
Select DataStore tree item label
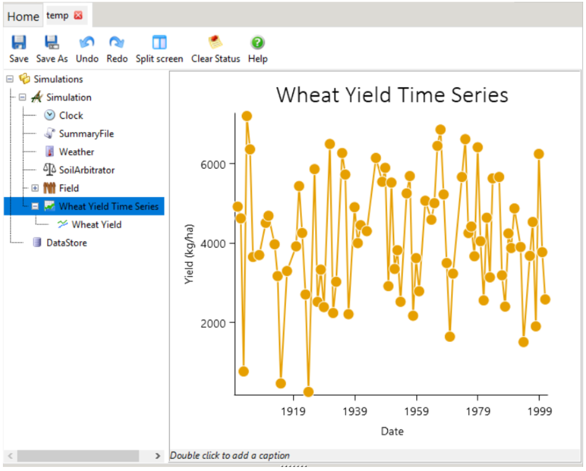click(66, 243)
